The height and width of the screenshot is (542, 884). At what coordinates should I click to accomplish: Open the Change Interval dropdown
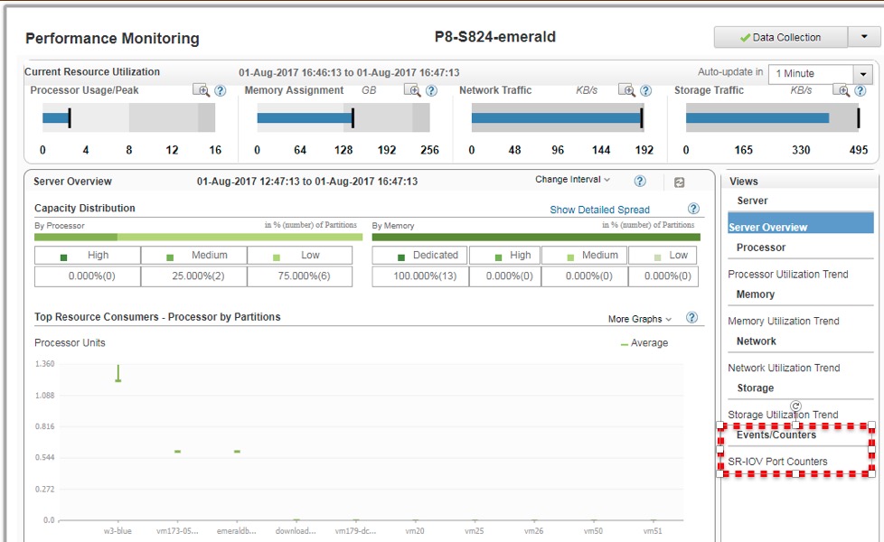pyautogui.click(x=572, y=180)
